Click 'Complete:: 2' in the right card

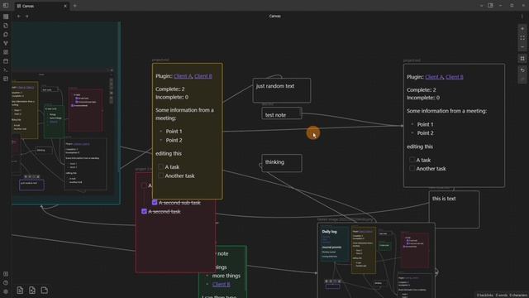click(422, 90)
